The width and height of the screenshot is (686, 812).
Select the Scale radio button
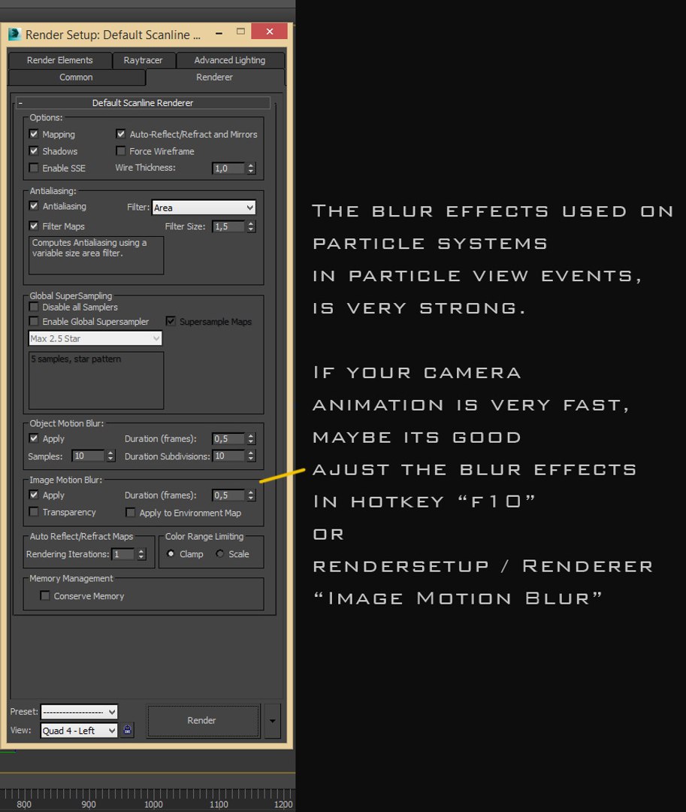(x=220, y=553)
